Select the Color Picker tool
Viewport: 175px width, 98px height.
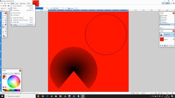(x=5, y=29)
